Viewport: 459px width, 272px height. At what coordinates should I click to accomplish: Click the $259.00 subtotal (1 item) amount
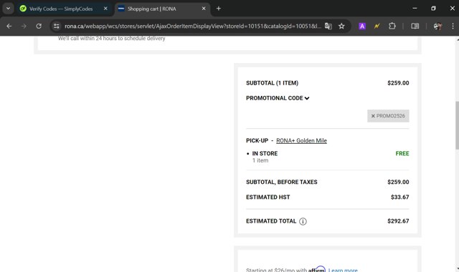coord(398,83)
